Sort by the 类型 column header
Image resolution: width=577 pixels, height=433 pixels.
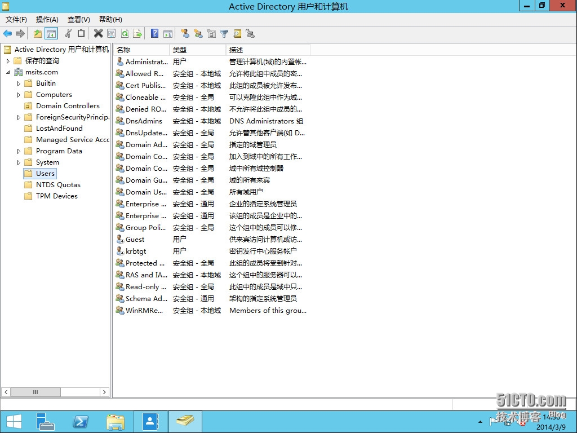(x=198, y=50)
